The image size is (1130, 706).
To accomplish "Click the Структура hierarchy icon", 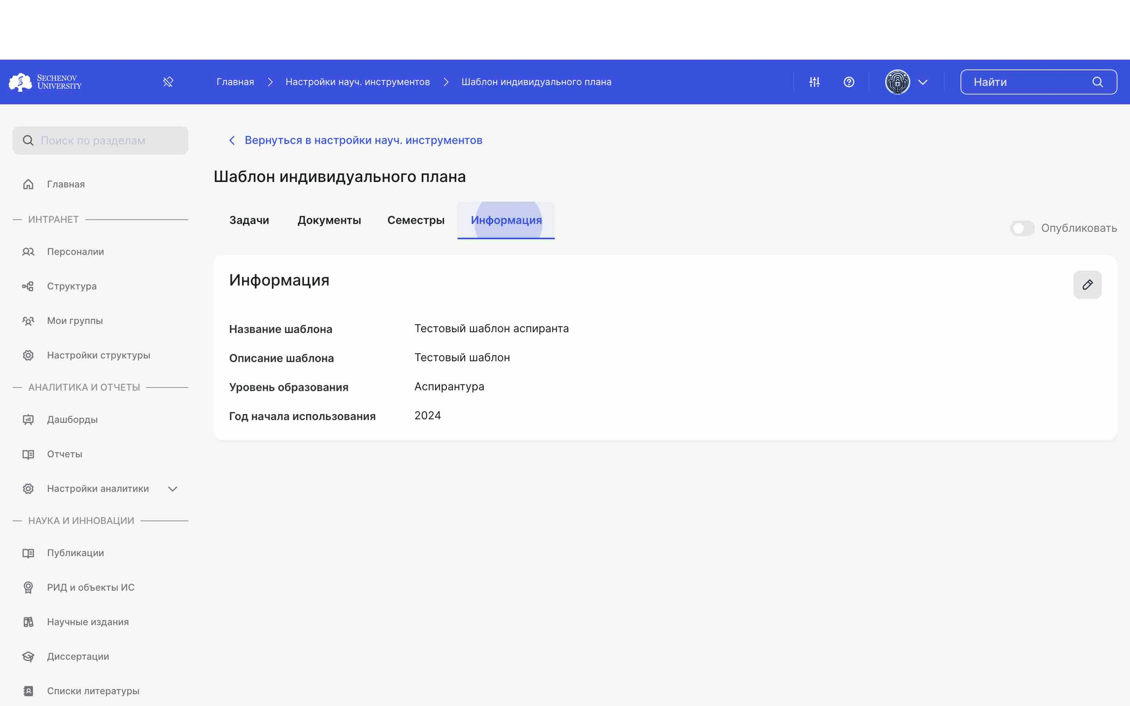I will [28, 286].
